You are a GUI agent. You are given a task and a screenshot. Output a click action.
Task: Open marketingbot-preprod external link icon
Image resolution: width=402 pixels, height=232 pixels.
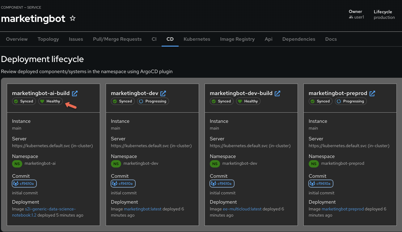pyautogui.click(x=372, y=93)
